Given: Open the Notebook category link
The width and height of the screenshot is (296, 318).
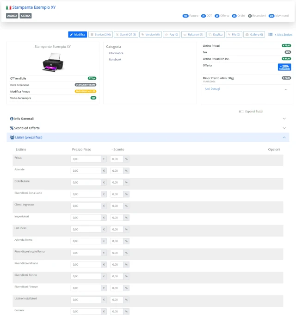Looking at the screenshot, I should tap(115, 59).
